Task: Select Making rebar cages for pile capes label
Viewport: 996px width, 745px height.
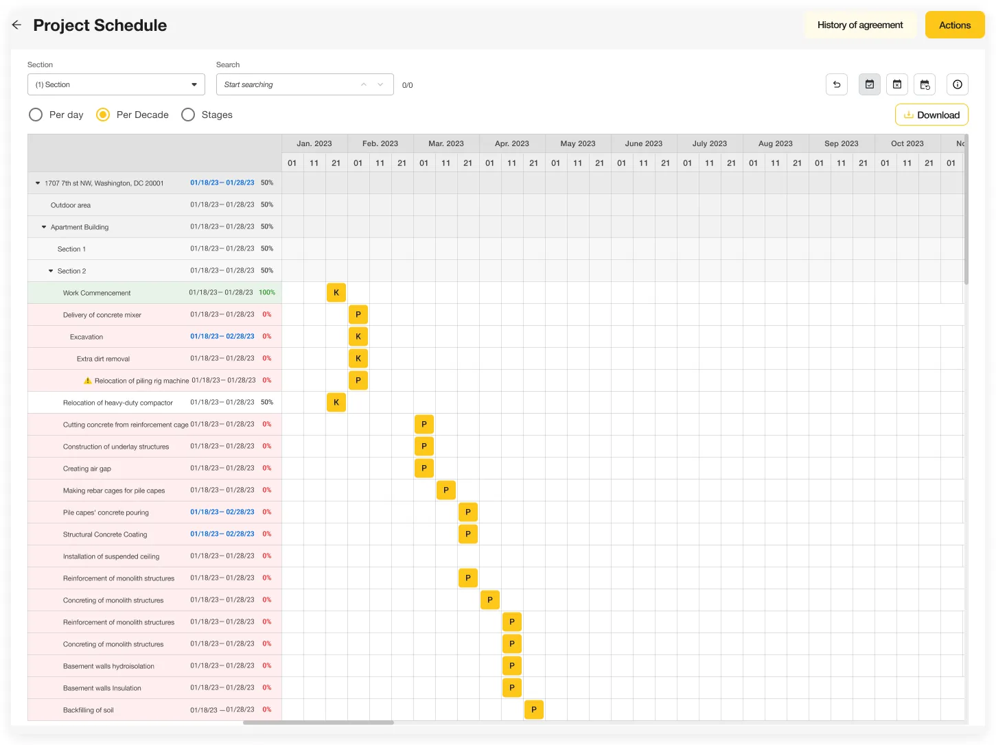Action: (114, 490)
